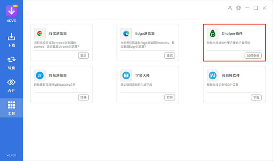
Task: Click 重启 in the Edge浏览器 card
Action: (x=170, y=56)
